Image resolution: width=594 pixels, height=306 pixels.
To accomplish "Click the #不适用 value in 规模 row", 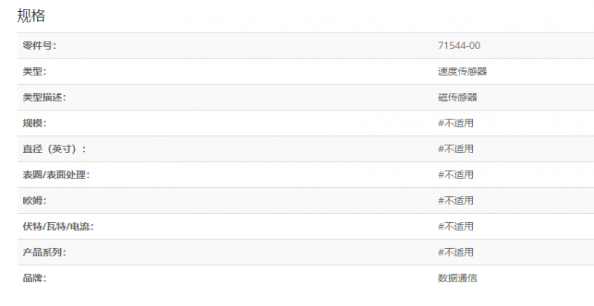I will tap(456, 123).
